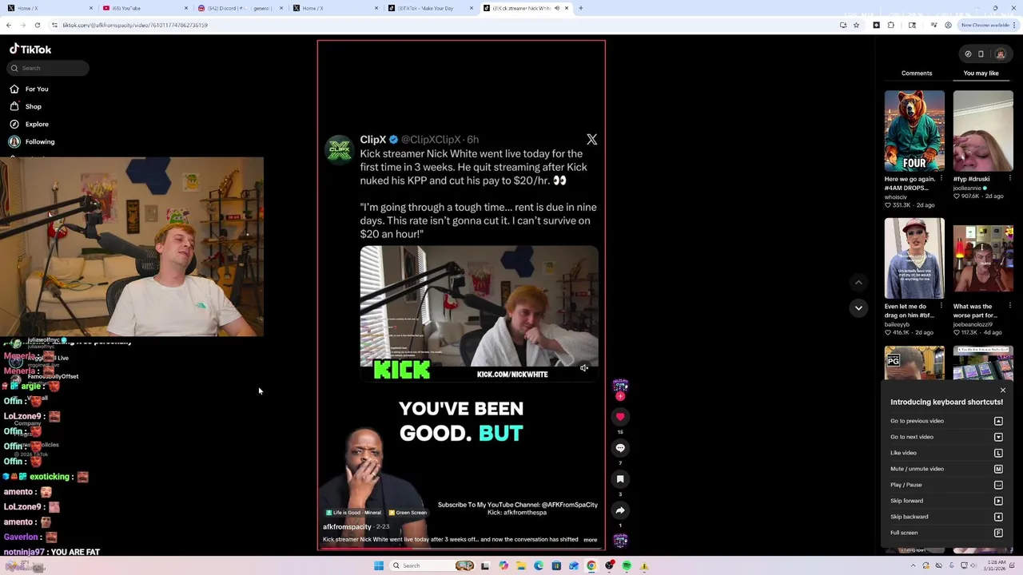Viewport: 1023px width, 575px height.
Task: Click the F key icon for Full screen
Action: click(998, 533)
